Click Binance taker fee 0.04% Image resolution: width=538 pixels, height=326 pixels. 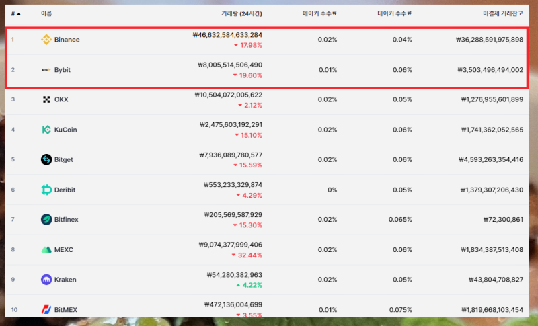pyautogui.click(x=402, y=40)
